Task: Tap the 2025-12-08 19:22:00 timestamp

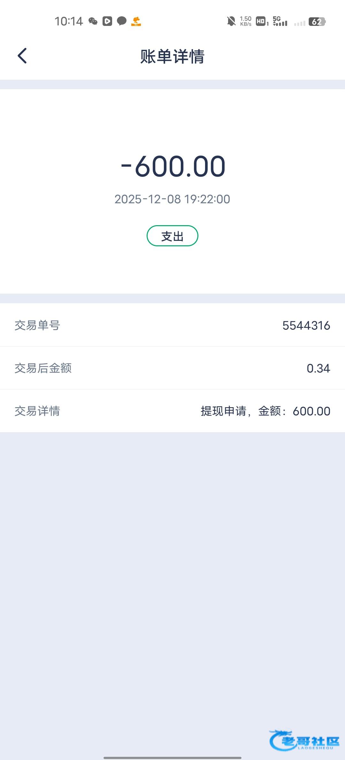Action: pos(172,199)
